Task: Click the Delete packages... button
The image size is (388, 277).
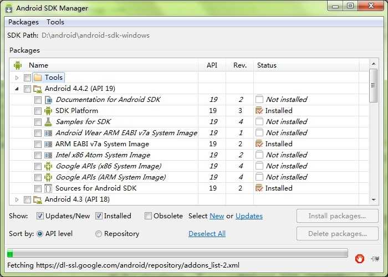Action: click(337, 234)
